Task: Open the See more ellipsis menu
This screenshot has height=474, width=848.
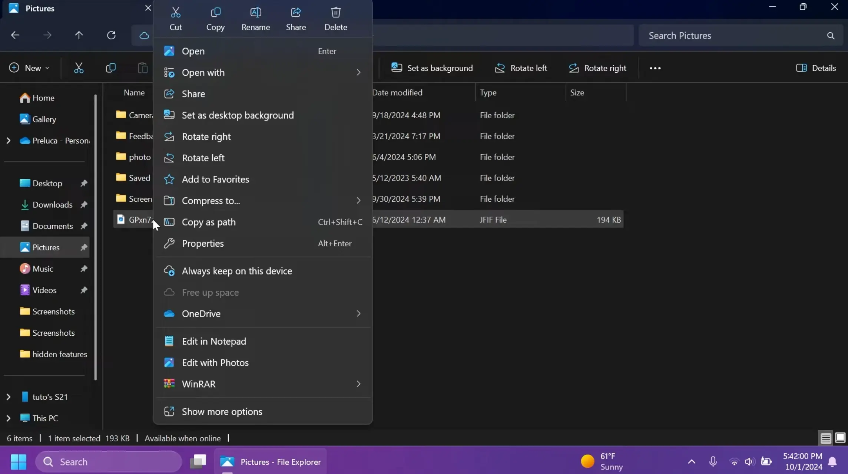Action: [x=655, y=68]
